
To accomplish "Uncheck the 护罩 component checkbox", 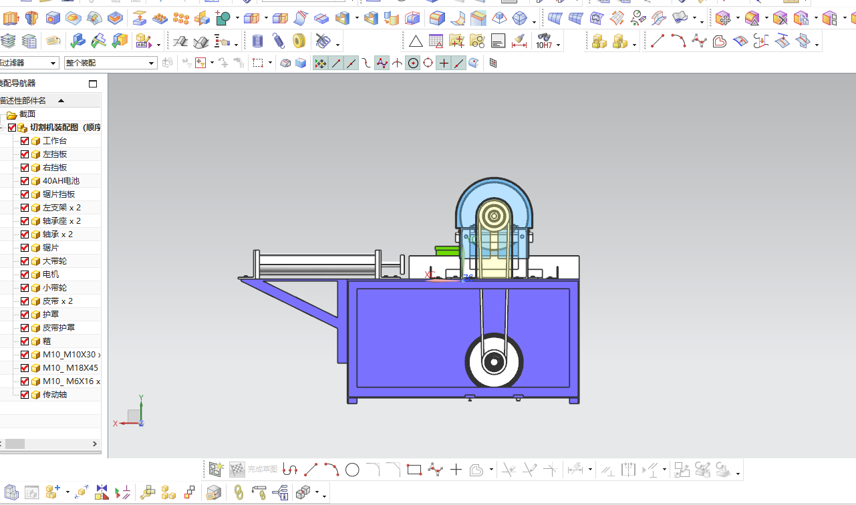I will pos(25,315).
